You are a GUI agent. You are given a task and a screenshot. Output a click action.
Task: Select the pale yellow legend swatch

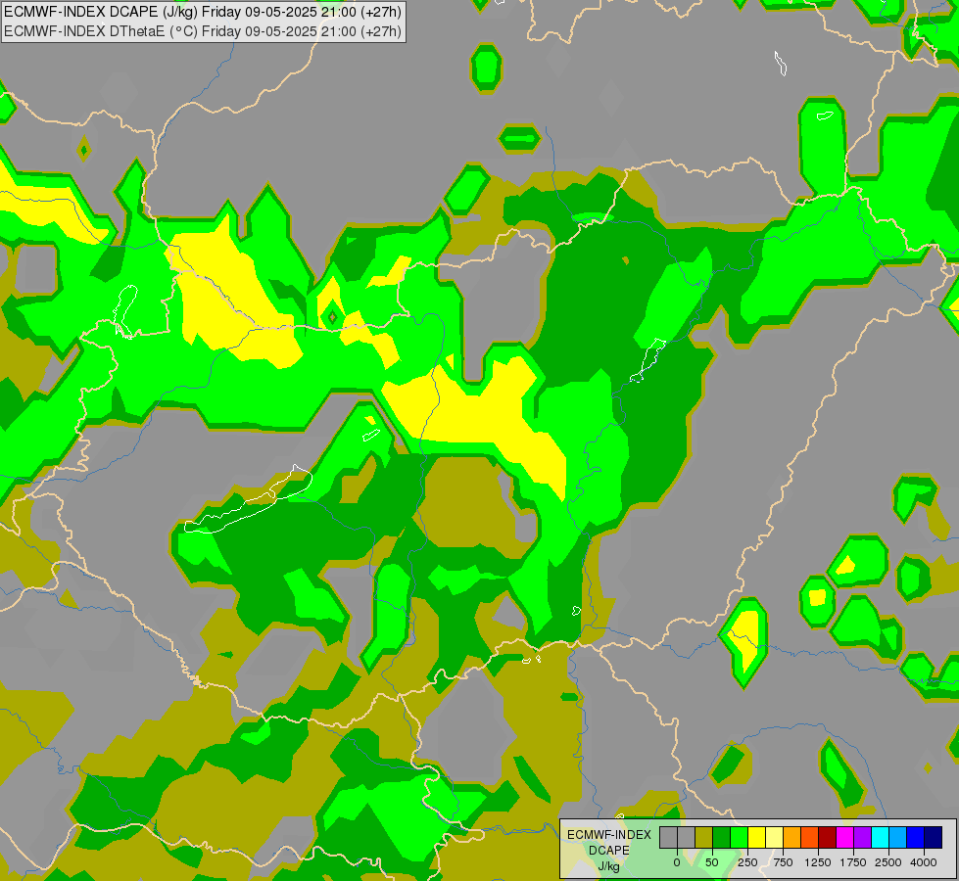774,837
